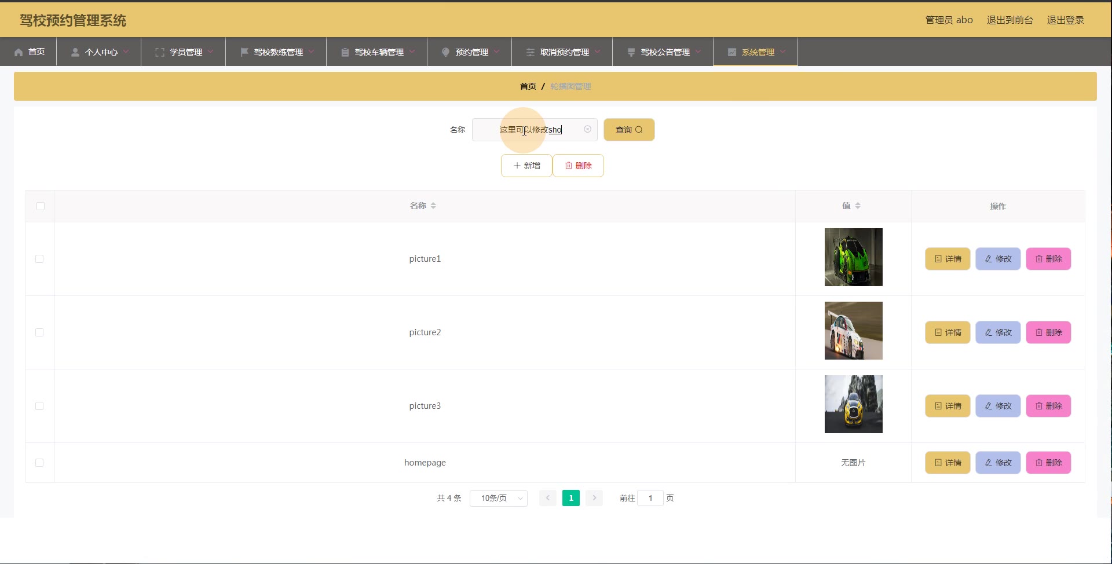Open the 首页 navigation menu item

28,52
